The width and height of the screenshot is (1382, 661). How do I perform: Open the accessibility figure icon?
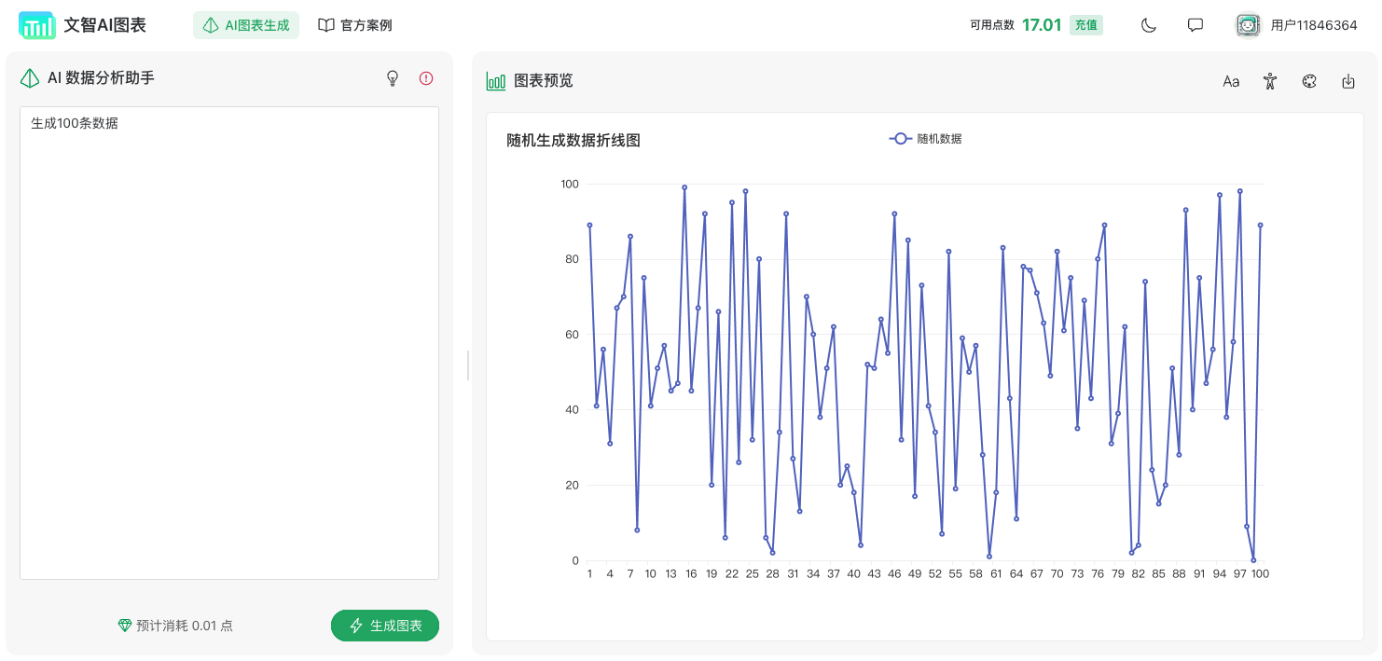(1270, 81)
